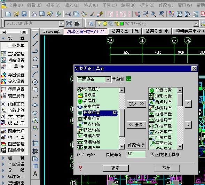This screenshot has height=185, width=205.
Task: Click the Copy icon in toolbar
Action: point(76,14)
